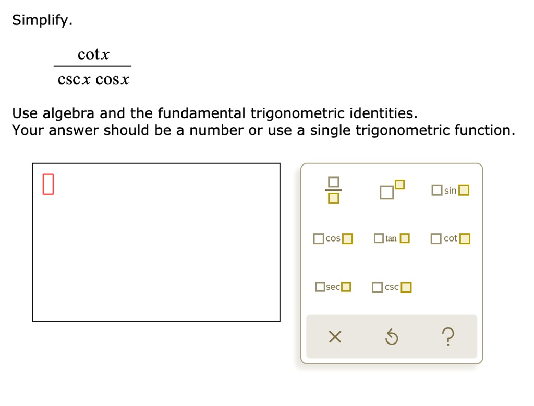The width and height of the screenshot is (534, 406).
Task: Click the tan argument placeholder square
Action: [x=405, y=238]
